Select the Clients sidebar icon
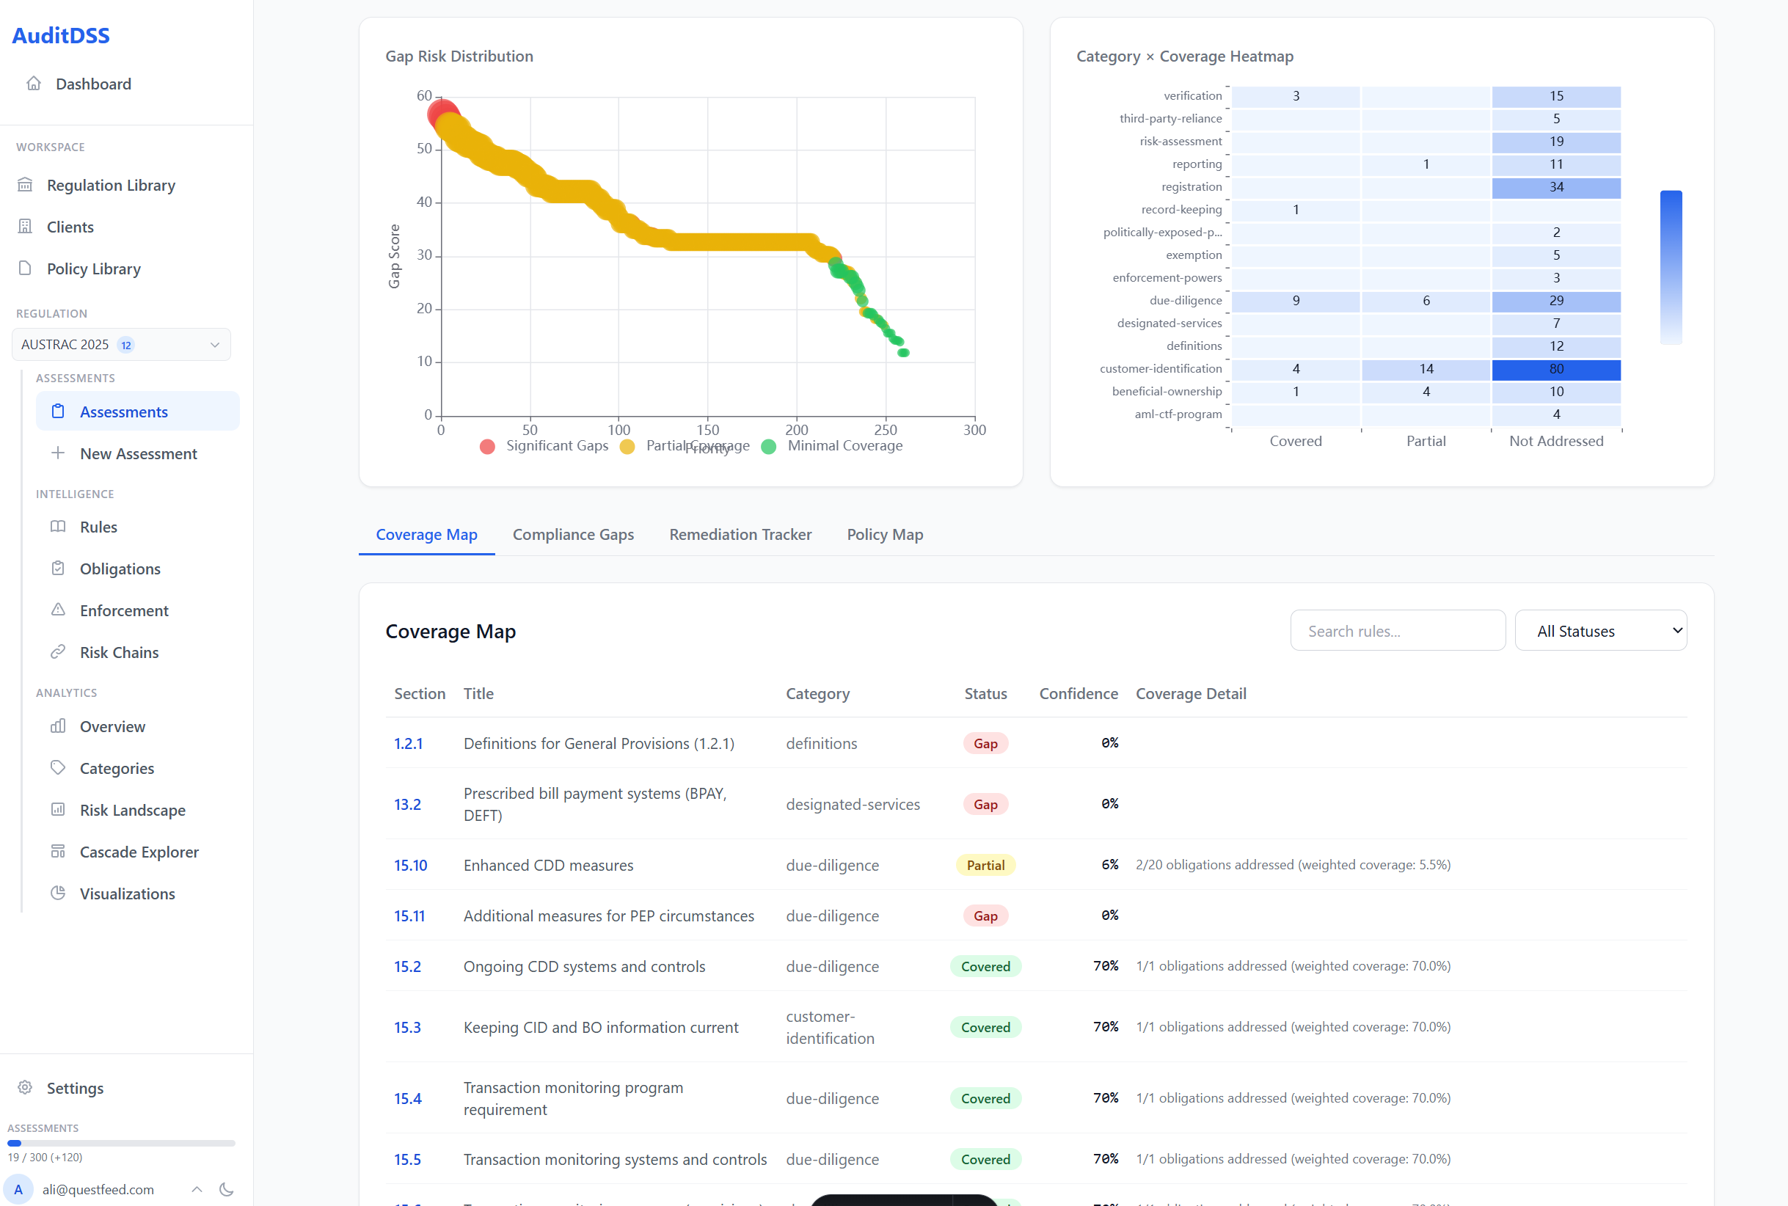 [x=26, y=226]
